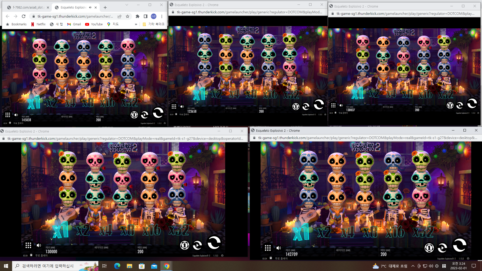Screen dimensions: 482x271
Task: Expand the Chrome tab search dropdown
Action: click(x=127, y=5)
